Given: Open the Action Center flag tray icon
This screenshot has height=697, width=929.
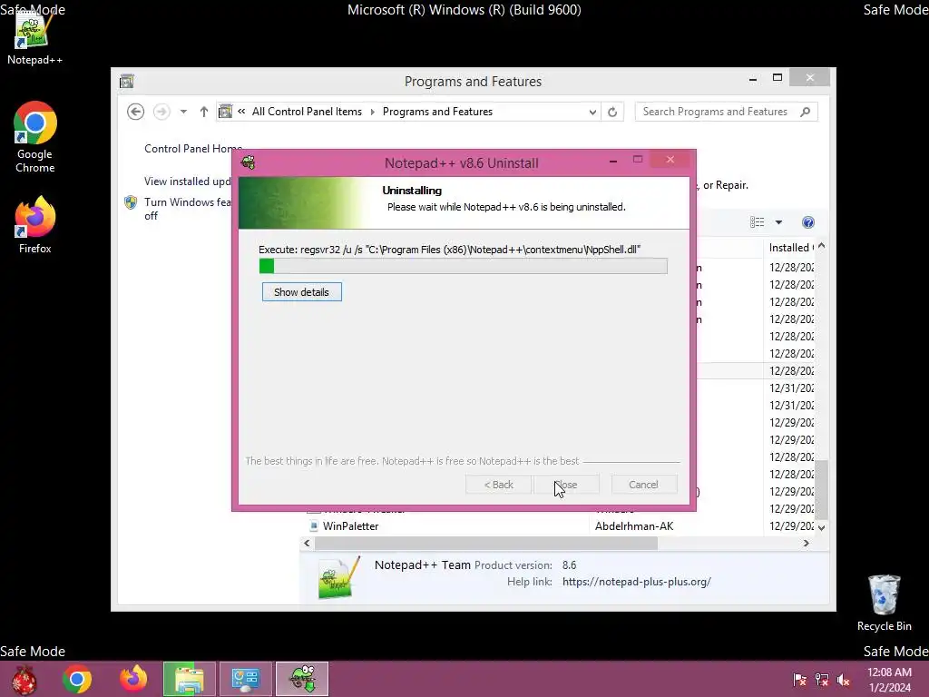Looking at the screenshot, I should tap(800, 680).
